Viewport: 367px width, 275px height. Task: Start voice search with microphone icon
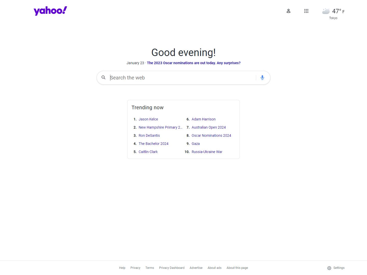pos(262,77)
